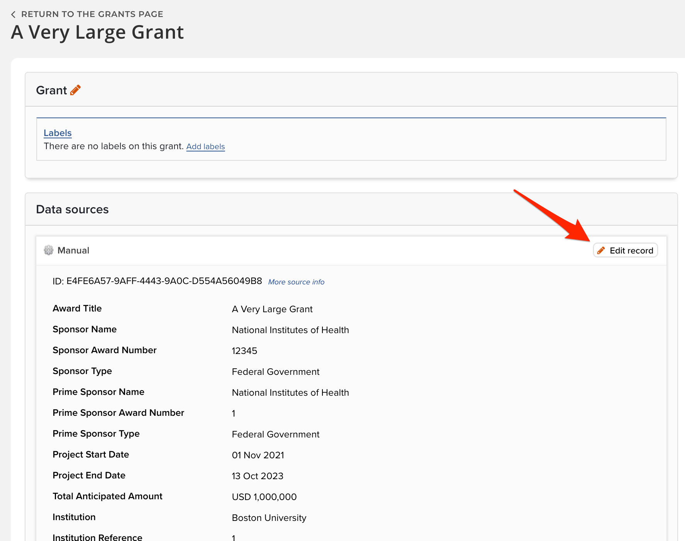Click the 'Manual' source label
Image resolution: width=685 pixels, height=541 pixels.
tap(73, 250)
